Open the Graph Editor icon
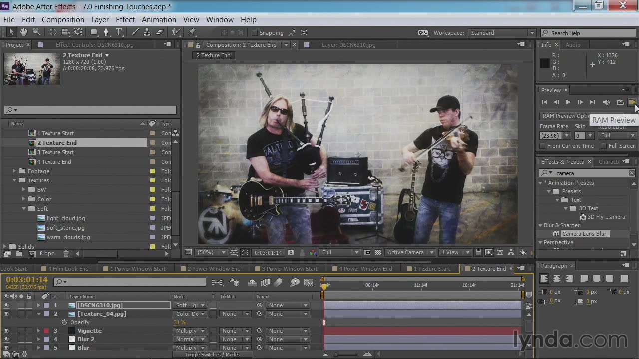The width and height of the screenshot is (639, 359). point(309,283)
